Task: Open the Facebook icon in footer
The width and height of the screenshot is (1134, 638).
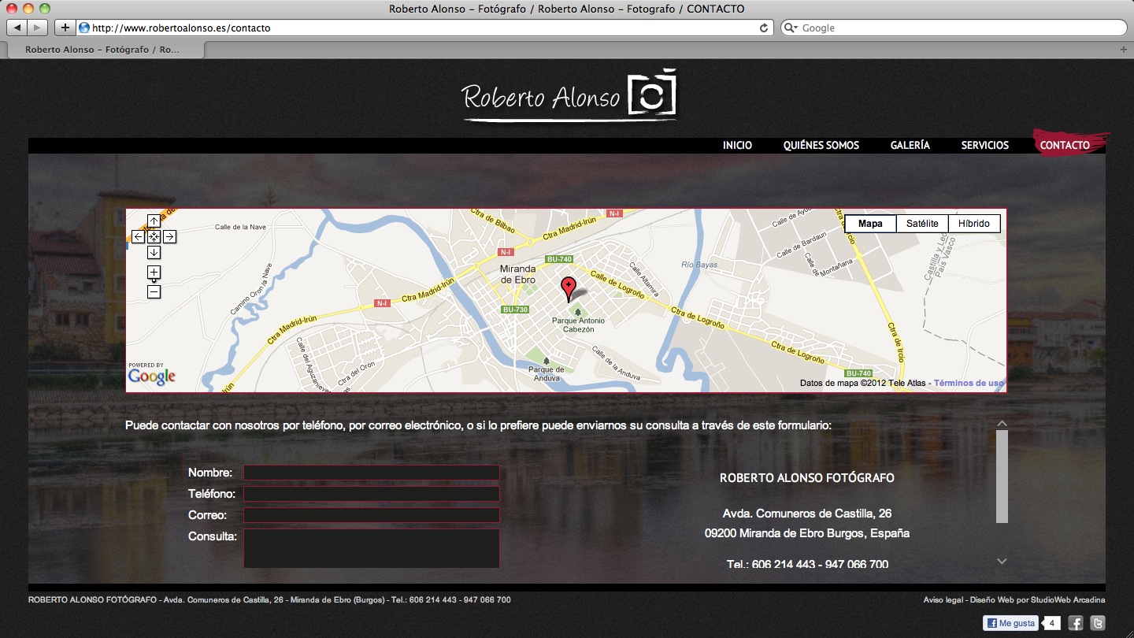Action: (x=1076, y=623)
